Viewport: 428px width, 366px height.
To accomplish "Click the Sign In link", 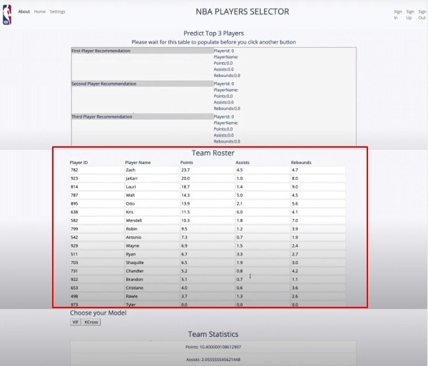I will click(x=398, y=14).
